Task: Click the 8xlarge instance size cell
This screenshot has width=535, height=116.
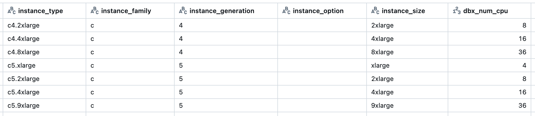Action: click(x=382, y=52)
